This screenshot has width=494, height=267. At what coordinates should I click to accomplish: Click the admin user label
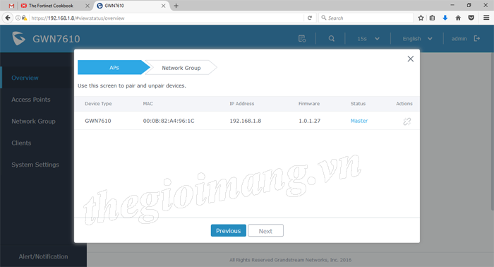(x=459, y=39)
